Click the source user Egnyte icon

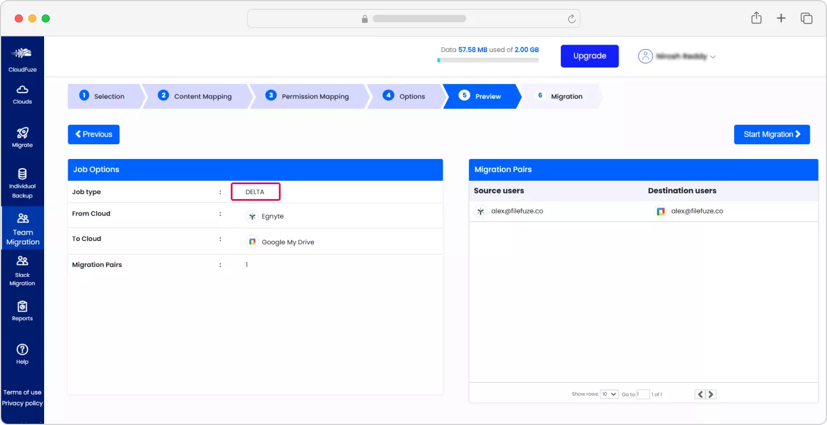[x=481, y=211]
